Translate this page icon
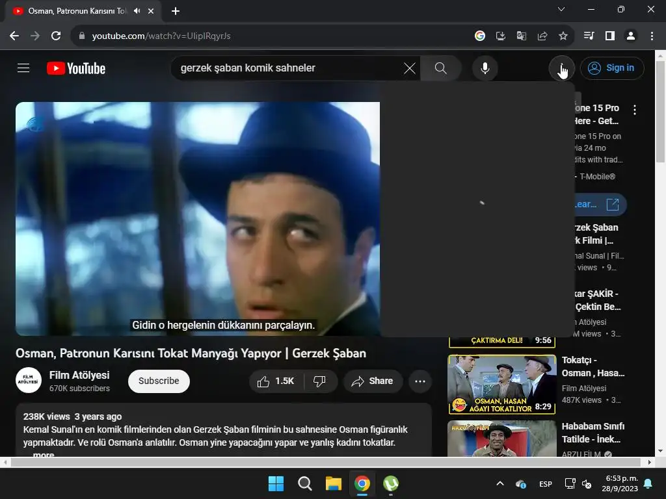 [522, 36]
